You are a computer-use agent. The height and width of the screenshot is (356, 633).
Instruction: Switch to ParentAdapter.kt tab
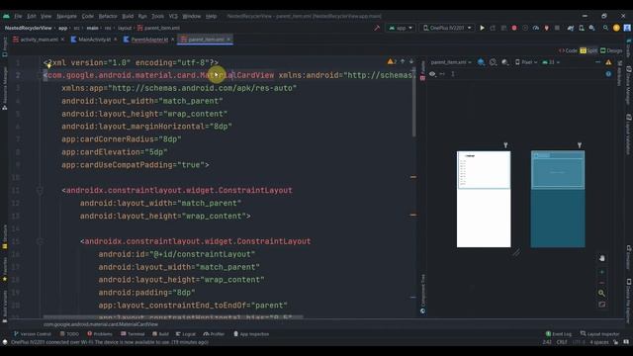pos(149,40)
